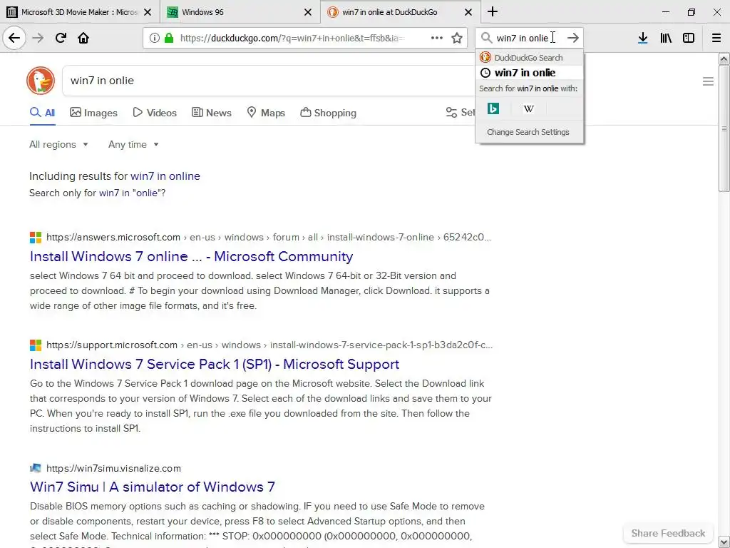Open page actions three-dot menu
Image resolution: width=730 pixels, height=548 pixels.
click(437, 38)
